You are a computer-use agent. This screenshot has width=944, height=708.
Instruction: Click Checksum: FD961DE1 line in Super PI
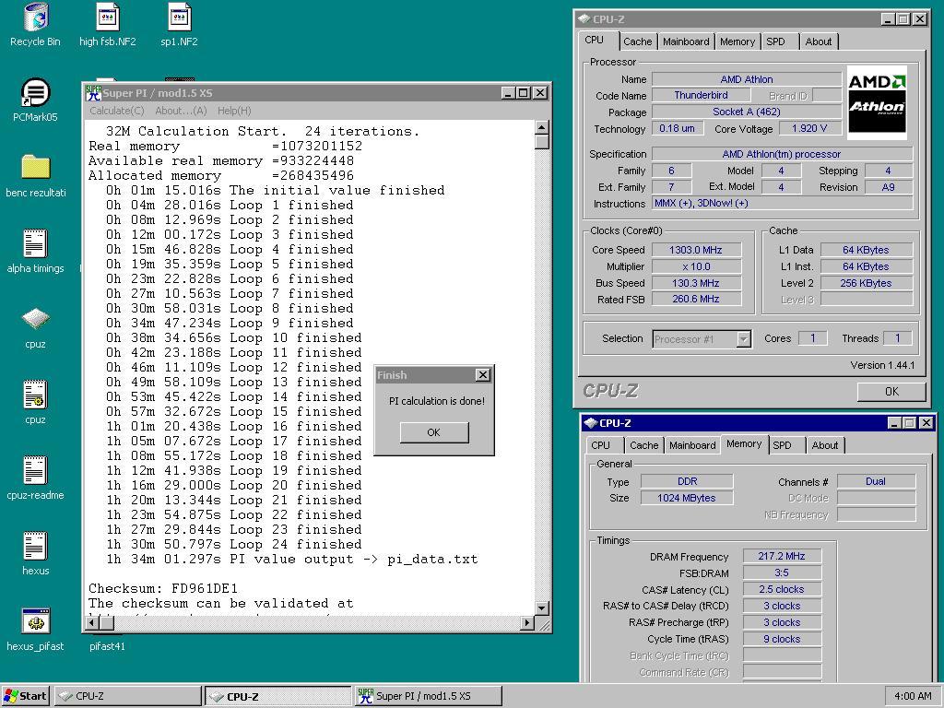click(163, 588)
